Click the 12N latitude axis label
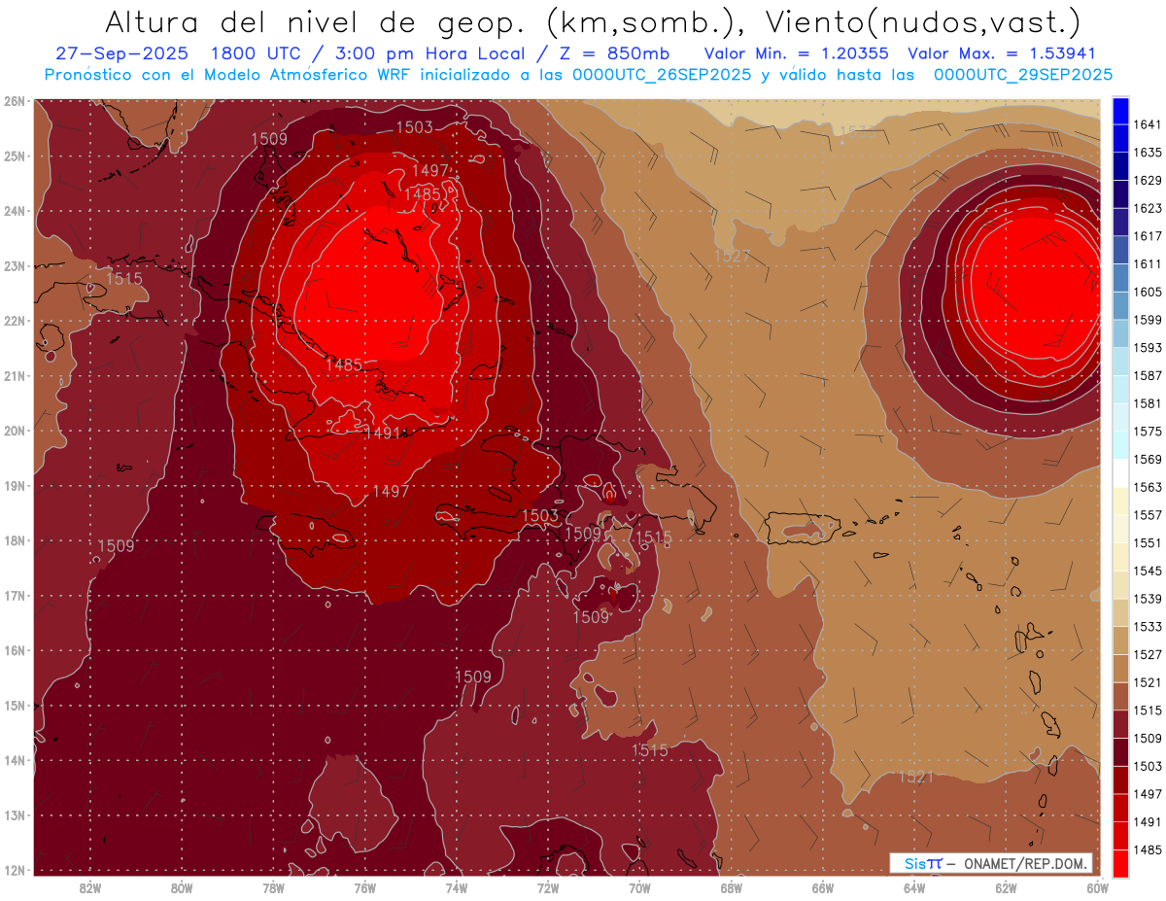 pyautogui.click(x=15, y=870)
